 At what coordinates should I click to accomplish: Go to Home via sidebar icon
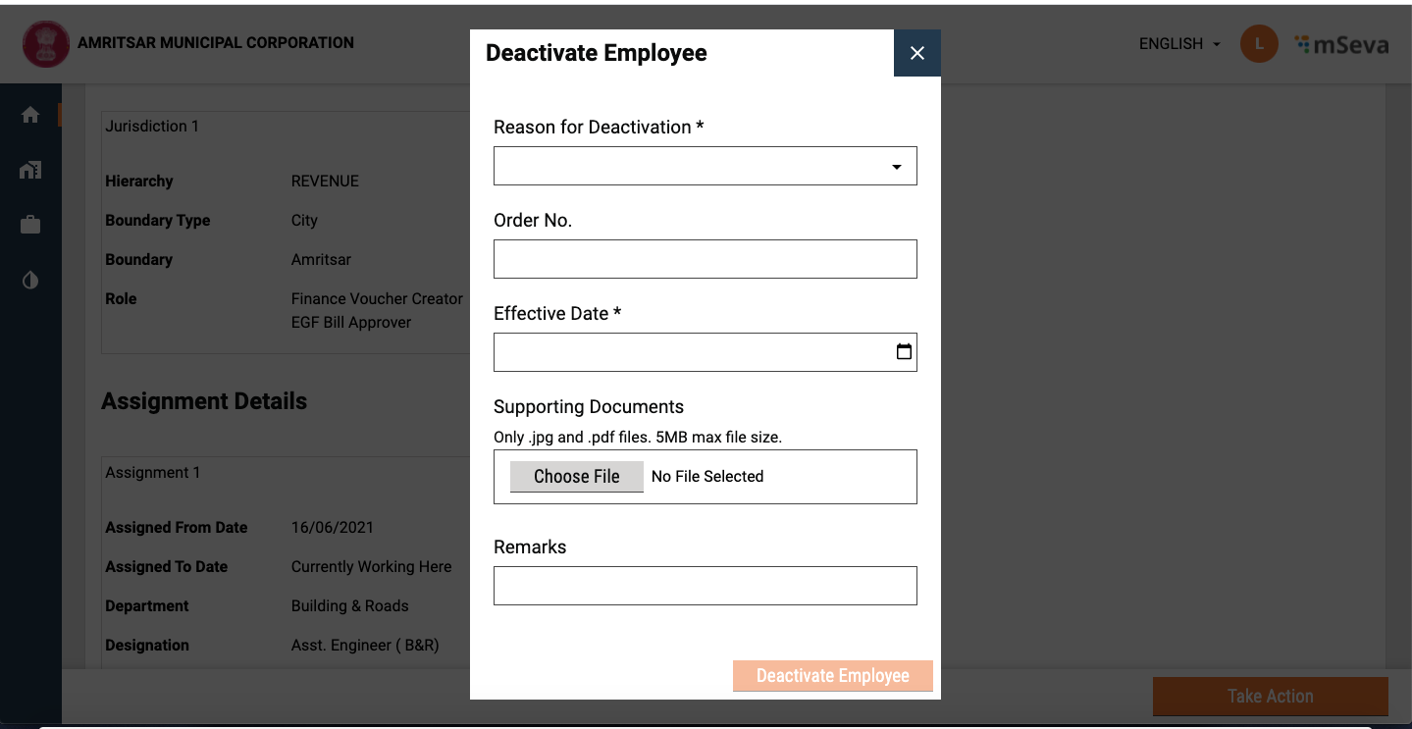pos(30,115)
